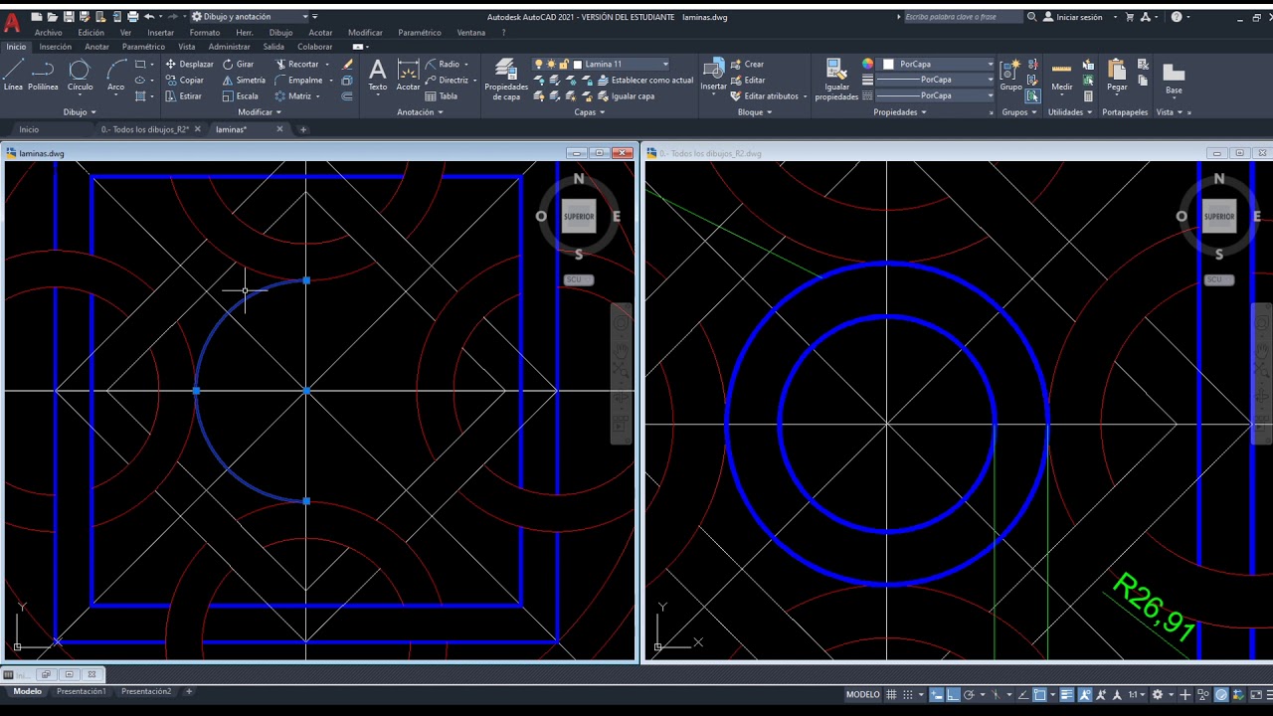Use the Copiar modify command
Image resolution: width=1273 pixels, height=716 pixels.
(184, 80)
